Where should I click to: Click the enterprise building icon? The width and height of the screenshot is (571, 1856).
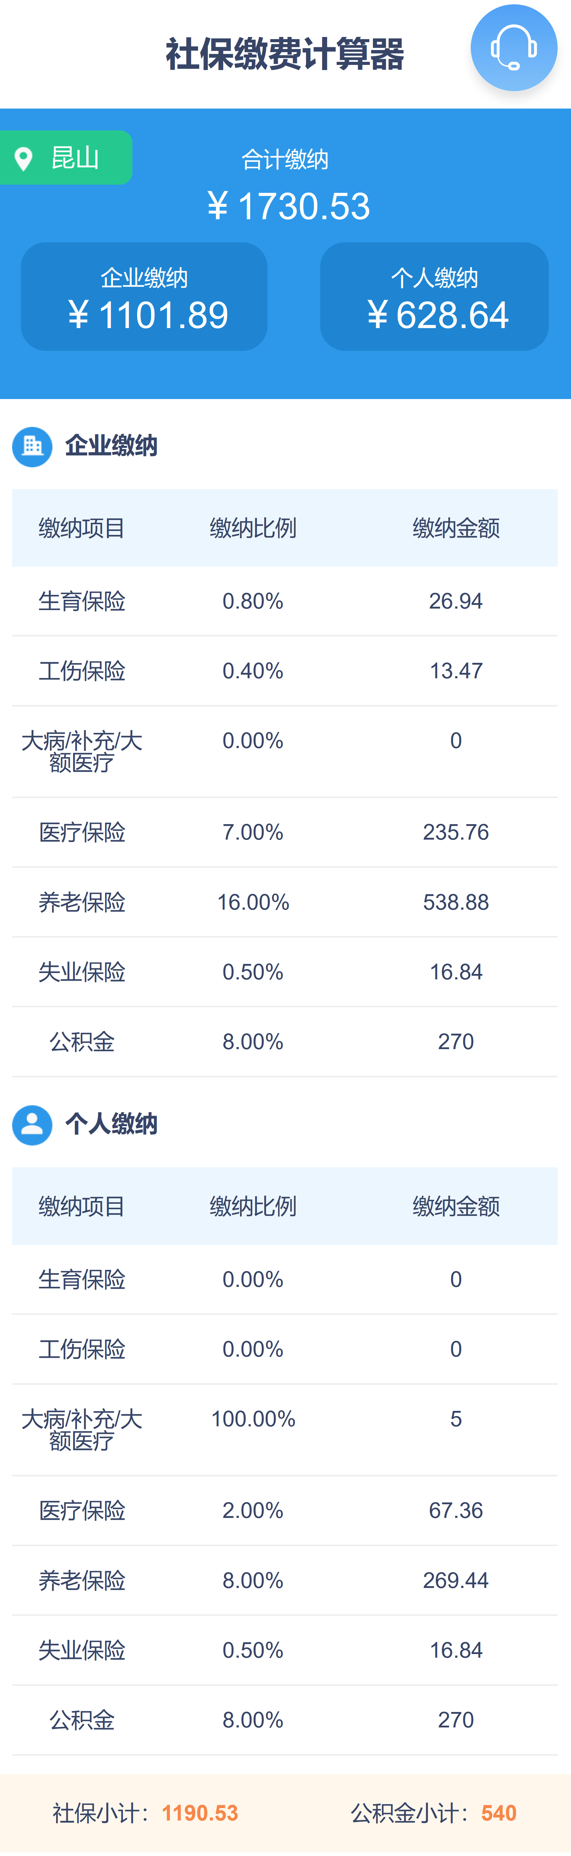pyautogui.click(x=32, y=447)
